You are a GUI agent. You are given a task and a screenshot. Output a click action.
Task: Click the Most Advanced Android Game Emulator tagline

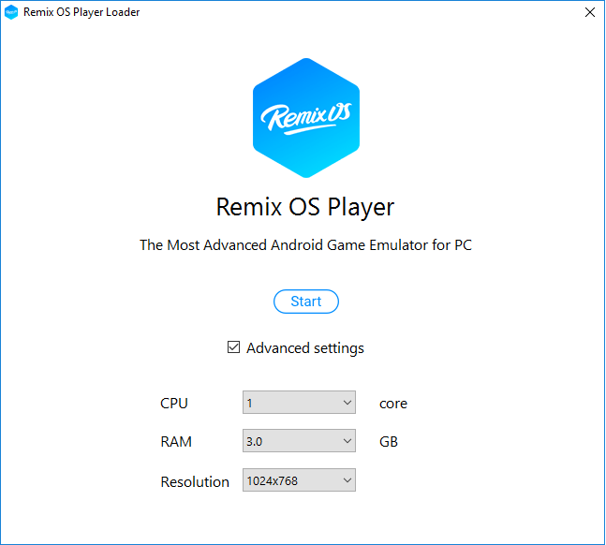tap(305, 245)
